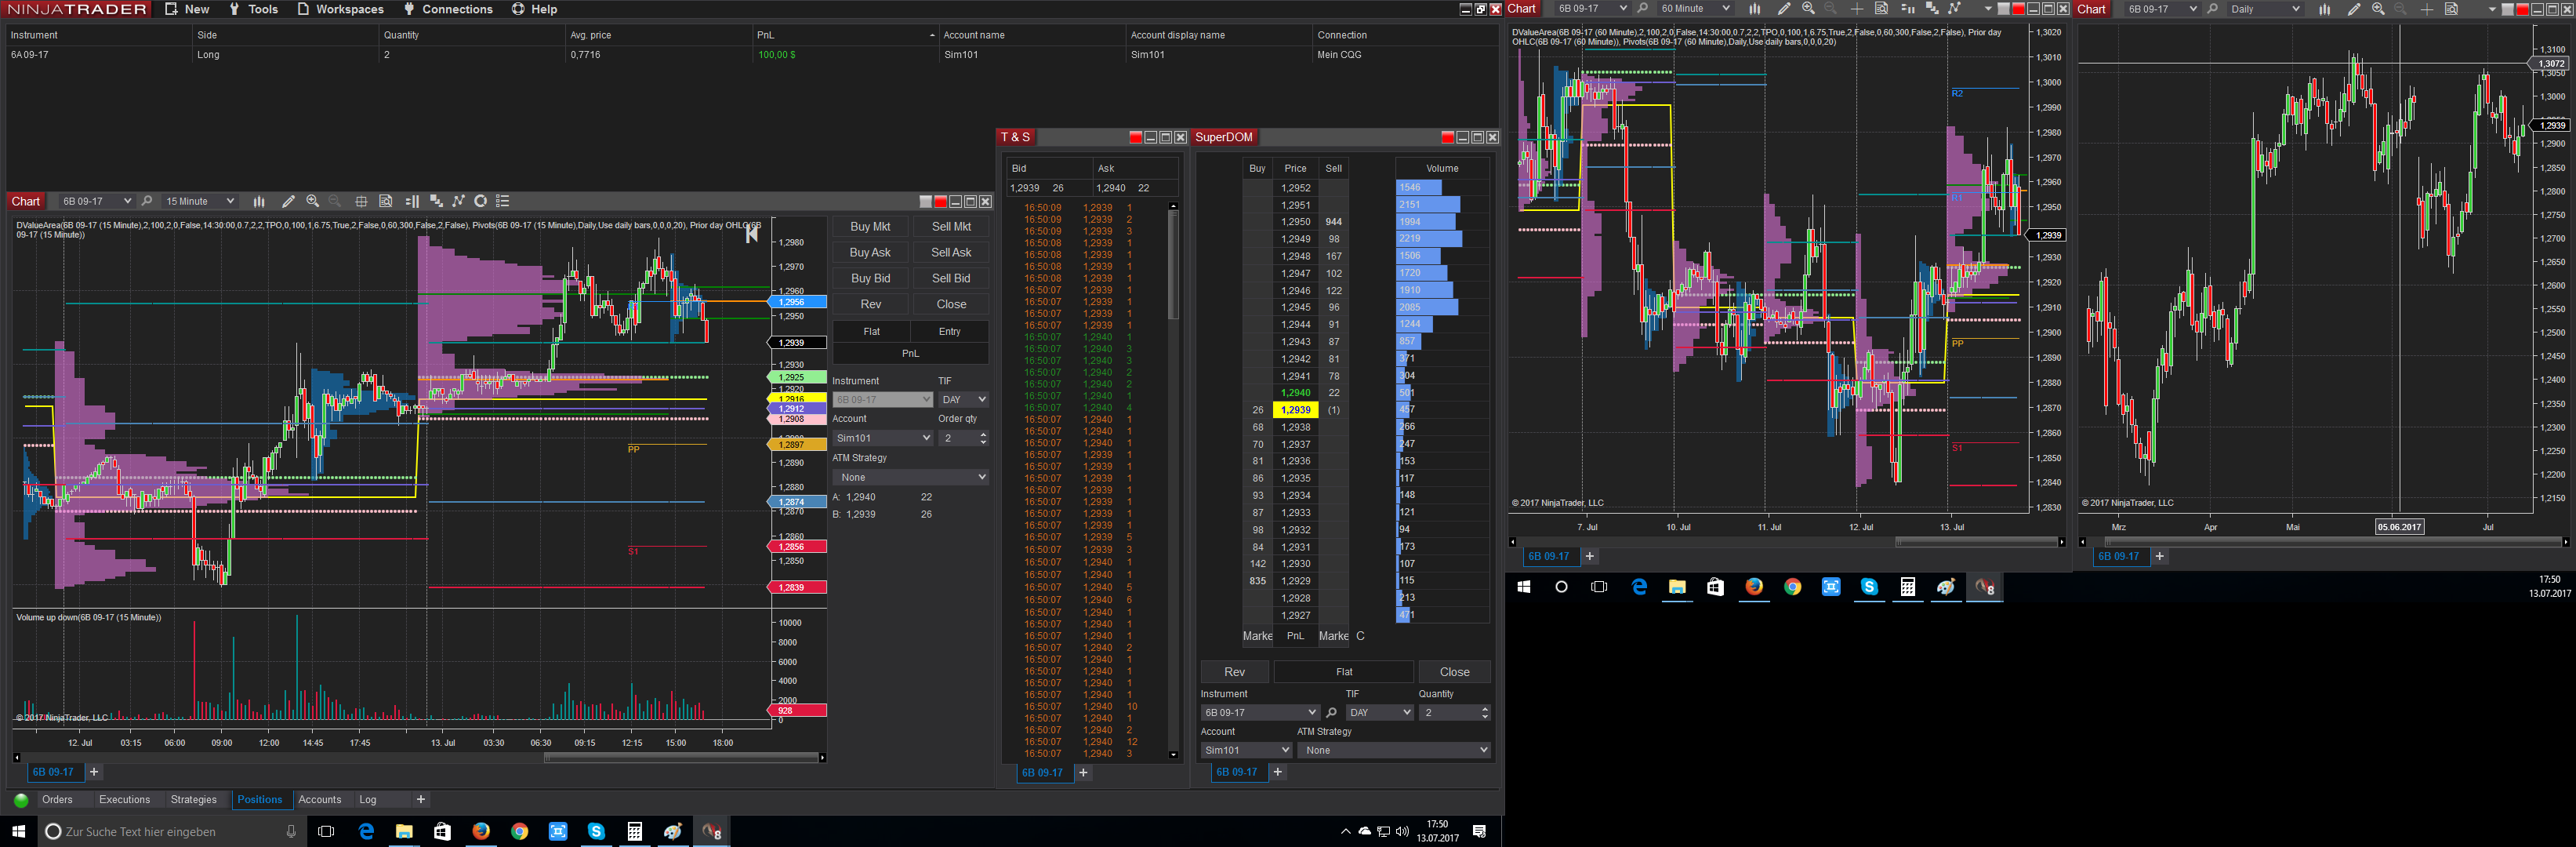Open Chart Trader icon in 15 Minute chart
This screenshot has width=2576, height=847.
411,201
